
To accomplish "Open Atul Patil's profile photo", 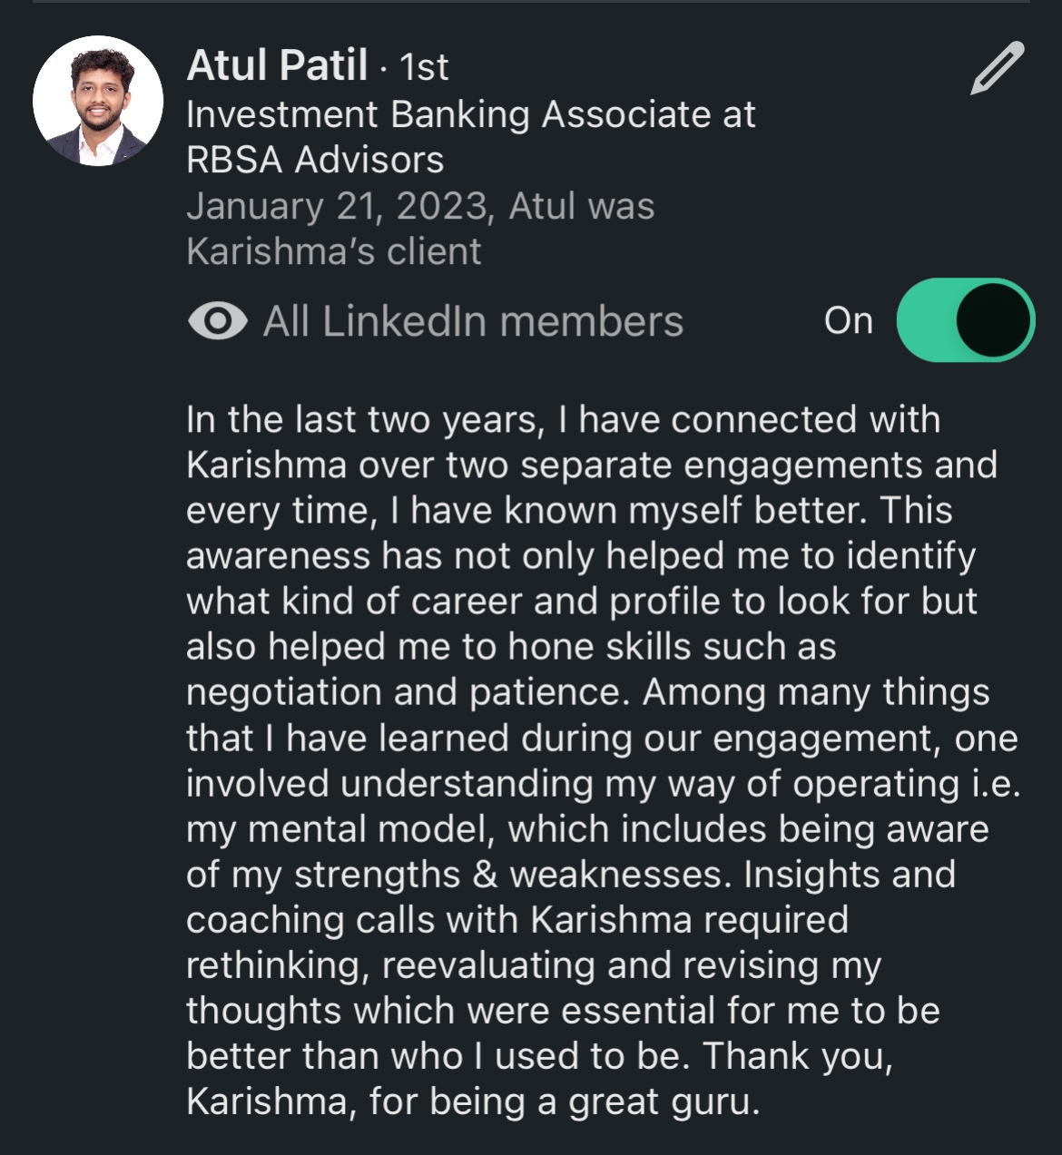I will [x=98, y=101].
